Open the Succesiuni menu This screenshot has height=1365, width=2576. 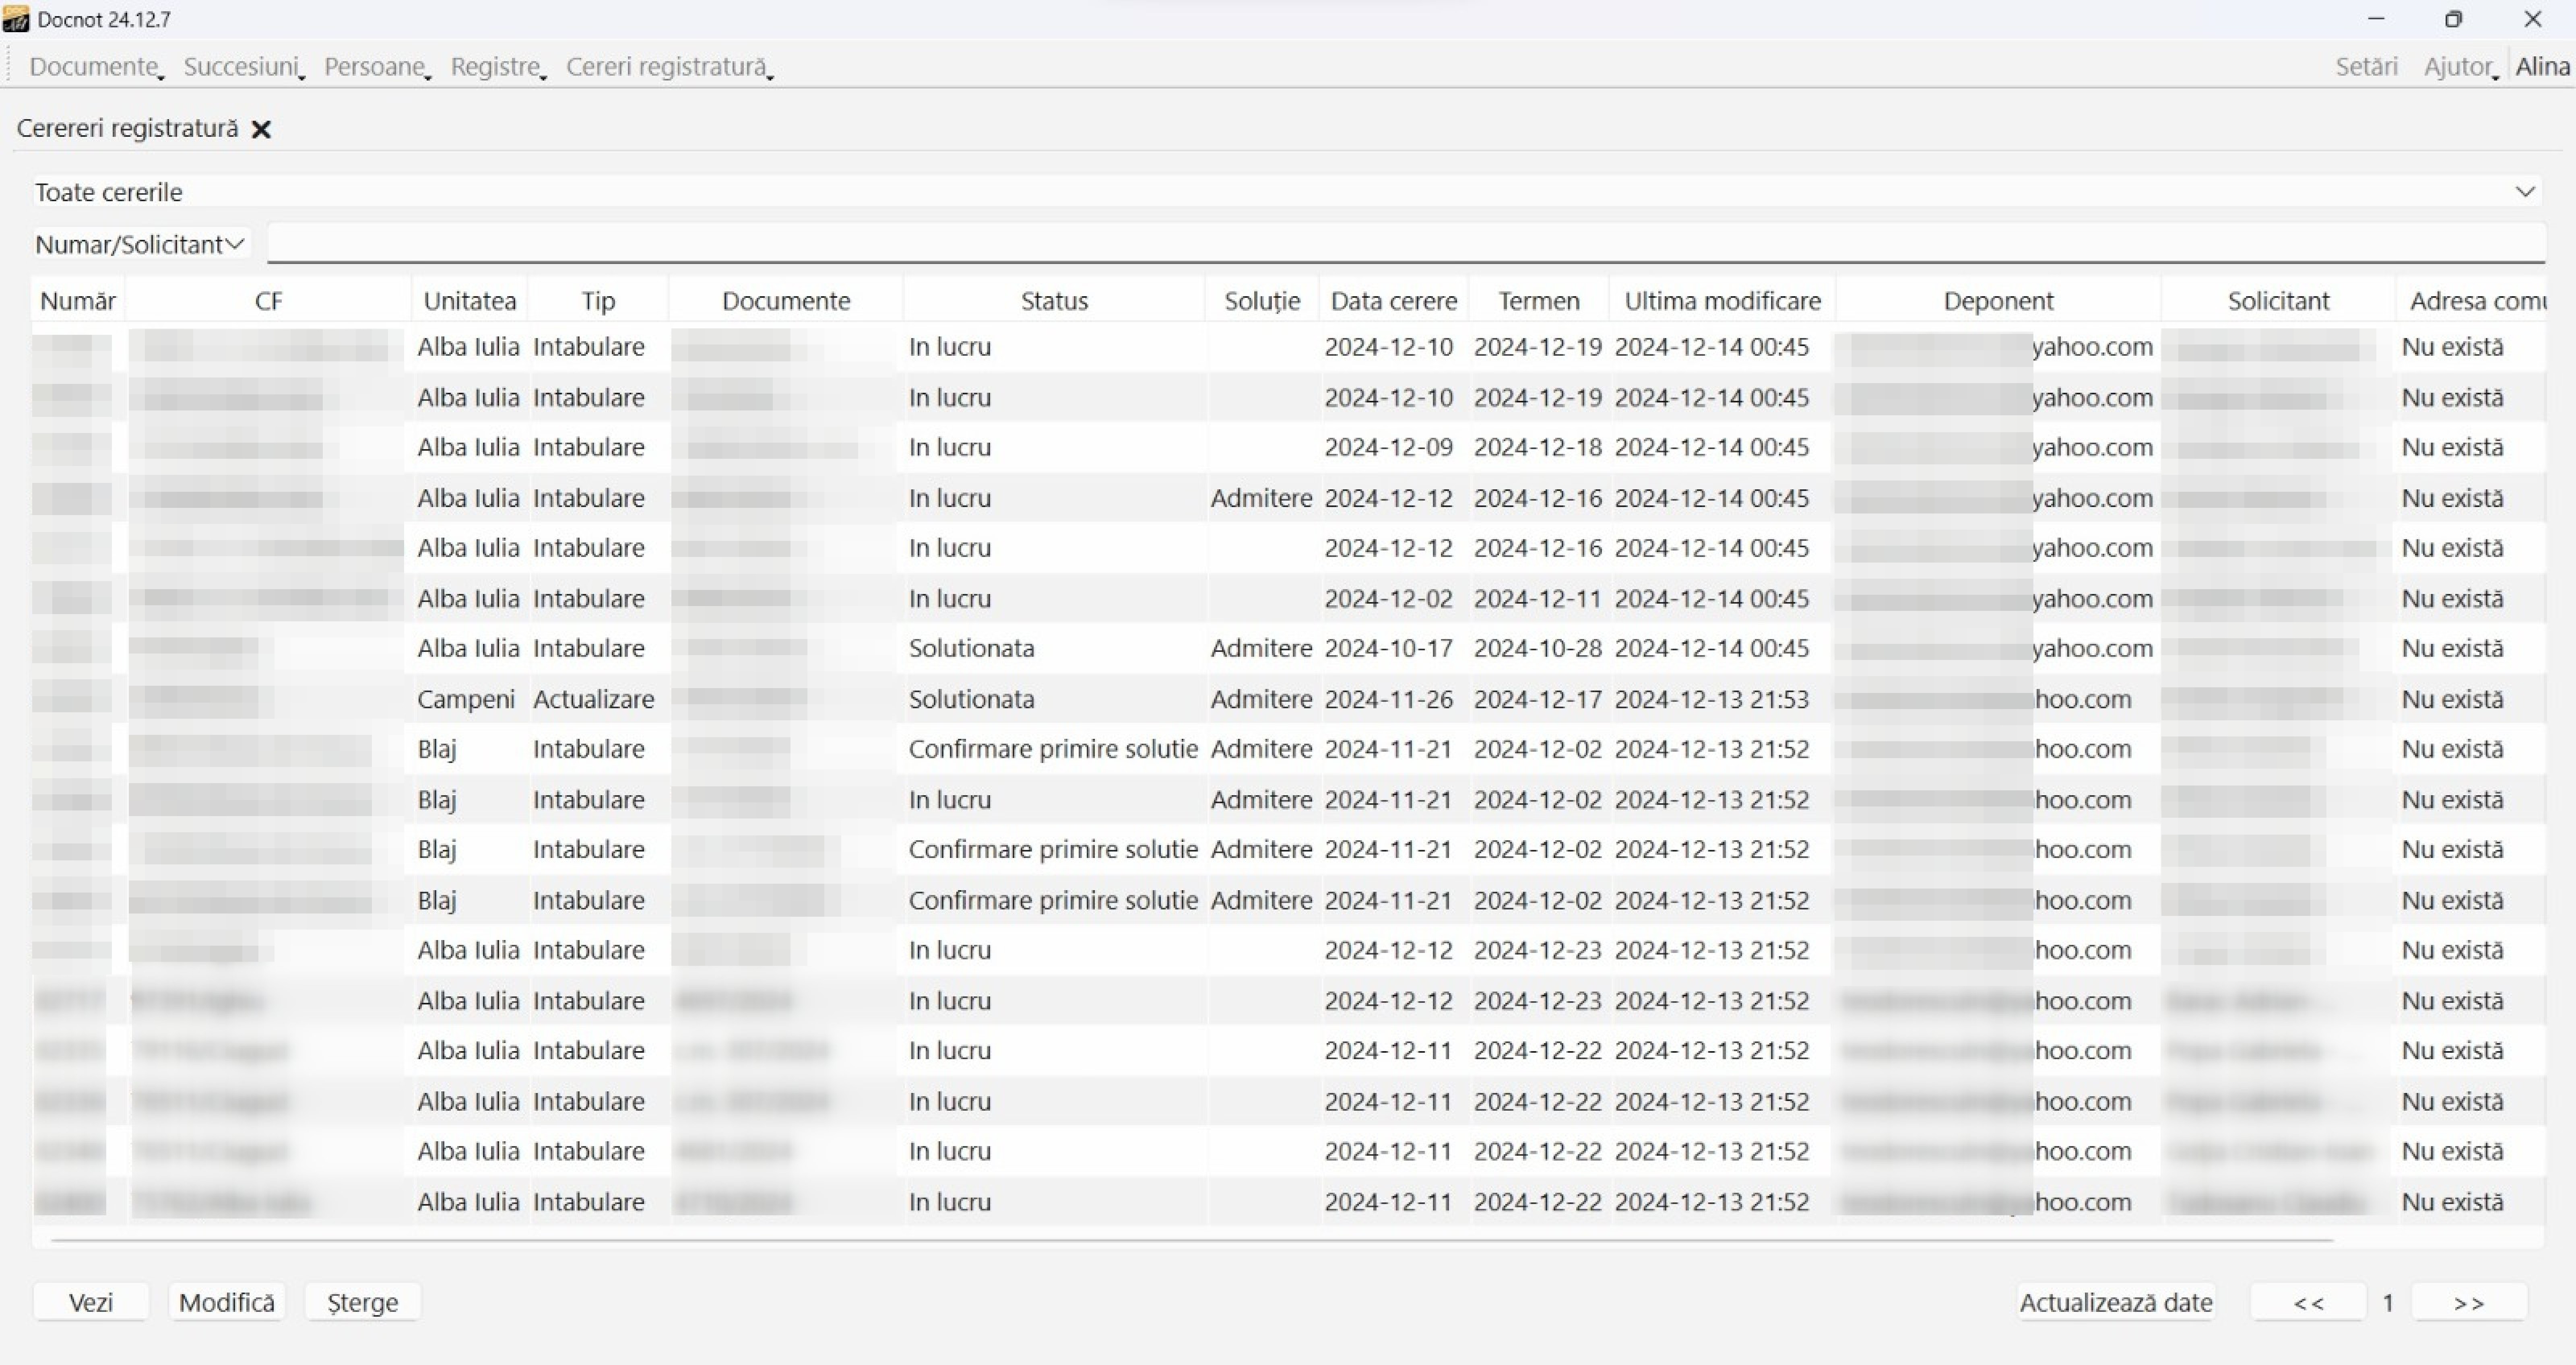click(242, 67)
